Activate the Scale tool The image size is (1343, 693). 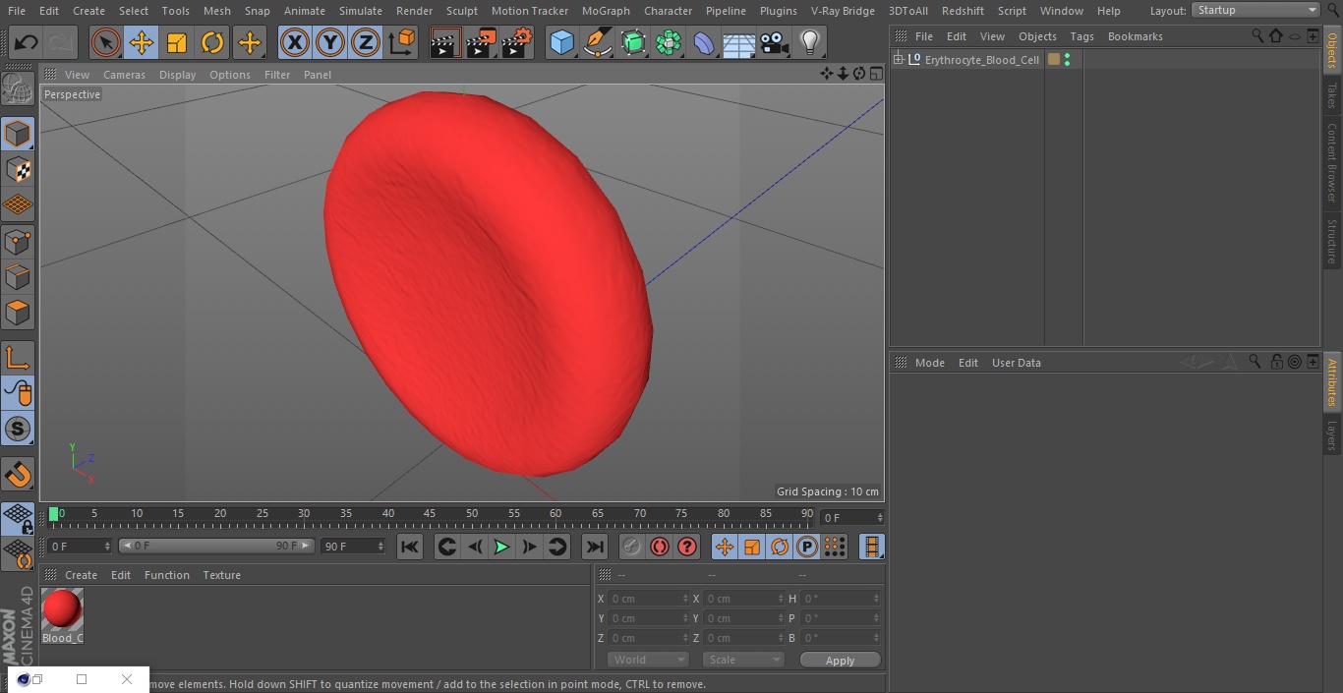[x=177, y=43]
